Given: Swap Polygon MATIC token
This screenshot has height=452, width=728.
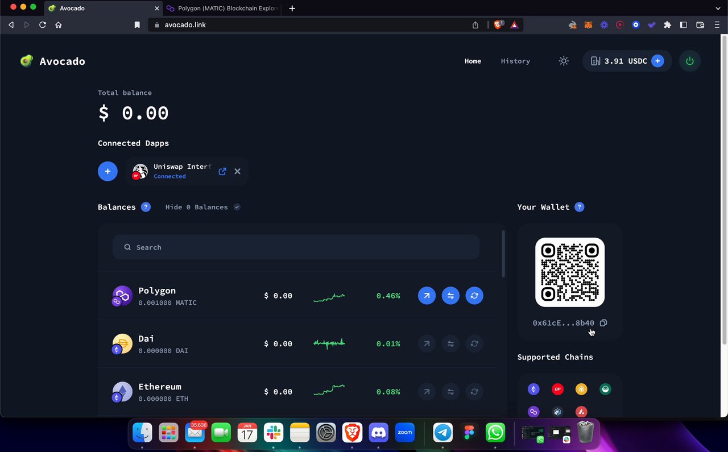Looking at the screenshot, I should [450, 296].
